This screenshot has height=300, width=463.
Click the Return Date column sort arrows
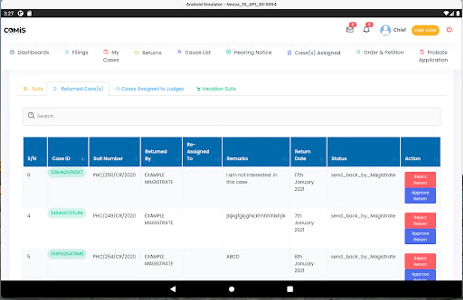pos(322,159)
